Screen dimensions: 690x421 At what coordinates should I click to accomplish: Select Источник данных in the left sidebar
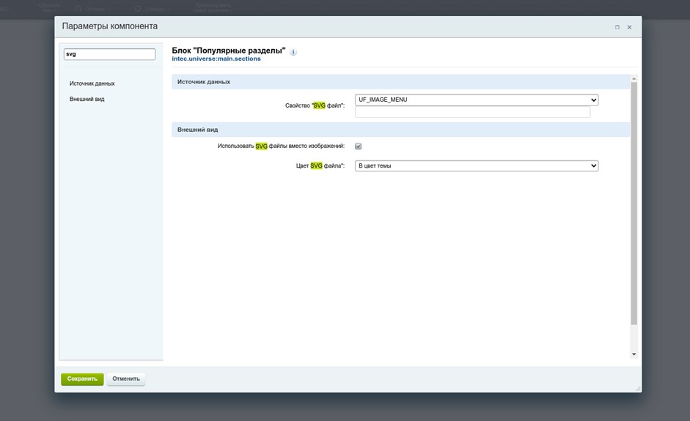92,83
